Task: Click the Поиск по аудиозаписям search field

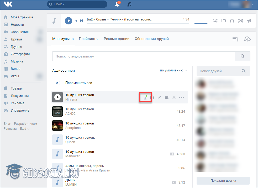Action: pos(143,56)
